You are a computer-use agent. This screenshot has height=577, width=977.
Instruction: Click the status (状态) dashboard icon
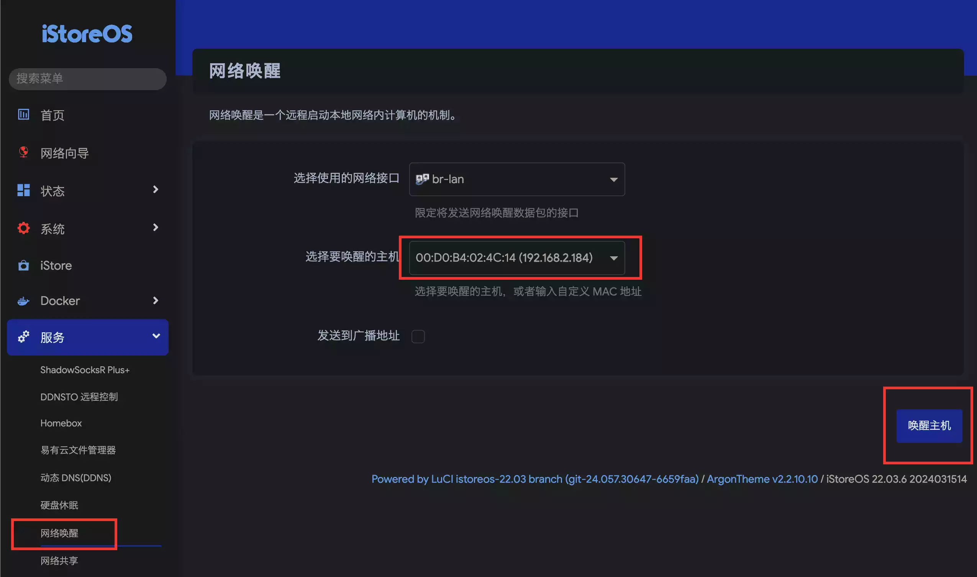23,190
